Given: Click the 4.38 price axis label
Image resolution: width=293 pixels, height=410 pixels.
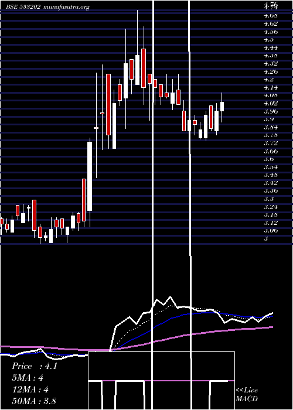Looking at the screenshot, I should point(271,56).
